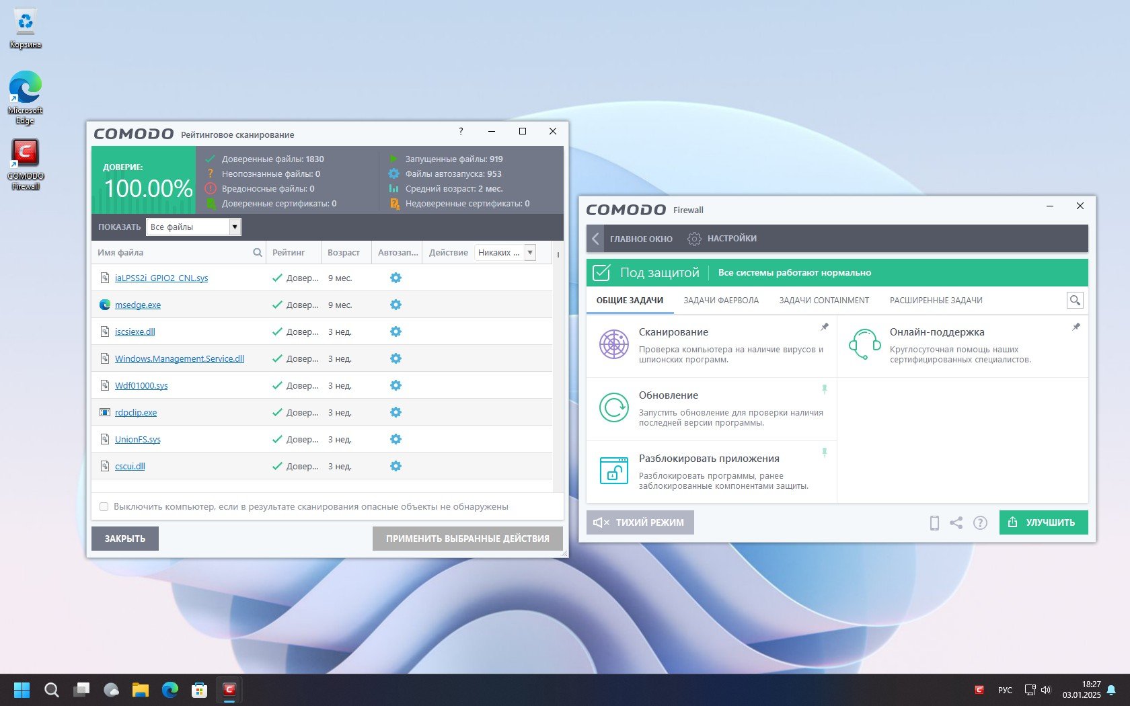
Task: Open help question mark icon in Firewall footer
Action: pyautogui.click(x=980, y=522)
